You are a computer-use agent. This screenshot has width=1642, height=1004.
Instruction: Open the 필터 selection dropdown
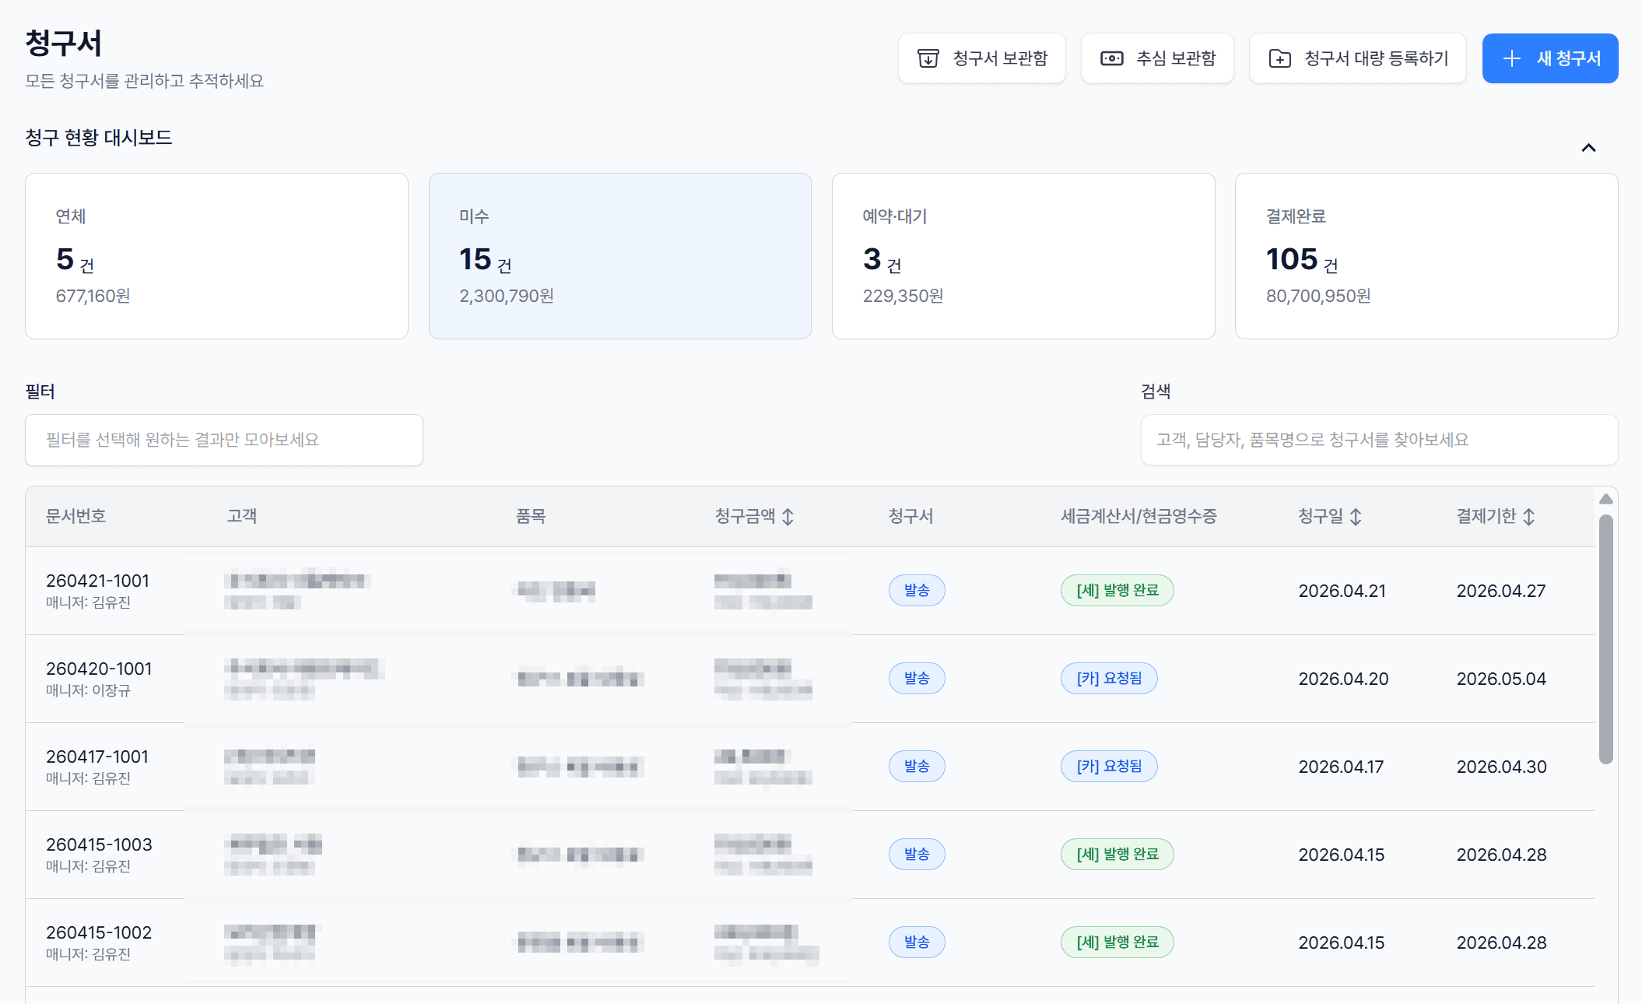tap(224, 440)
